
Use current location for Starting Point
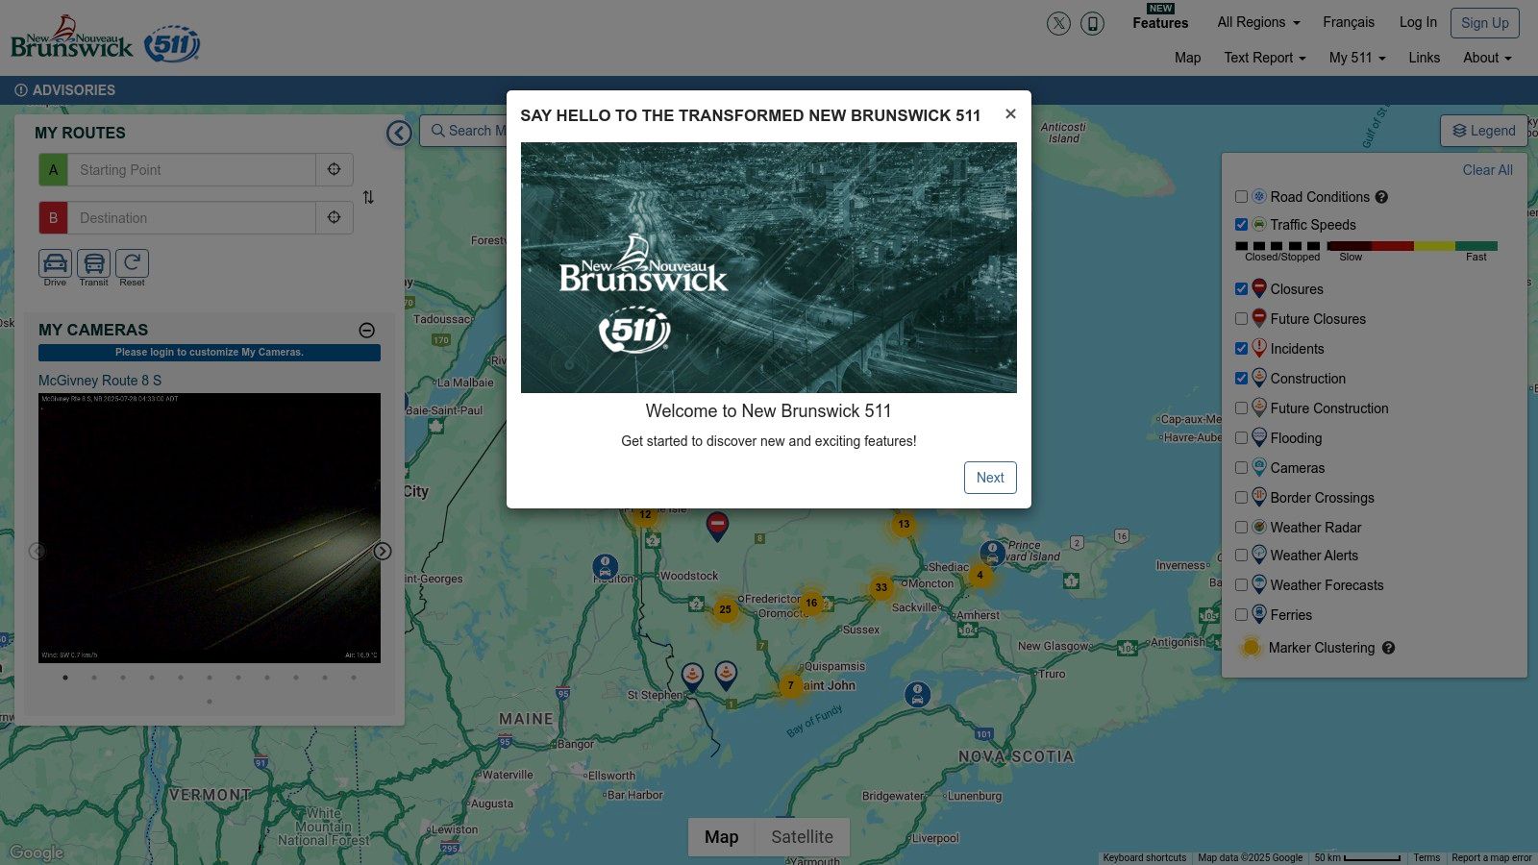point(334,169)
